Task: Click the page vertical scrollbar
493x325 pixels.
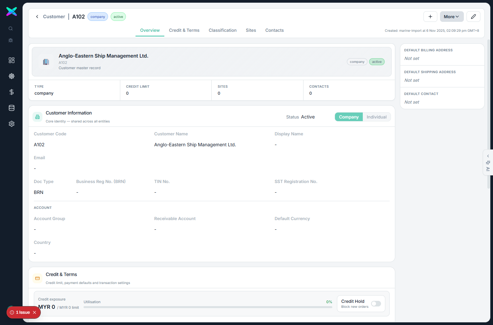Action: tap(489, 114)
